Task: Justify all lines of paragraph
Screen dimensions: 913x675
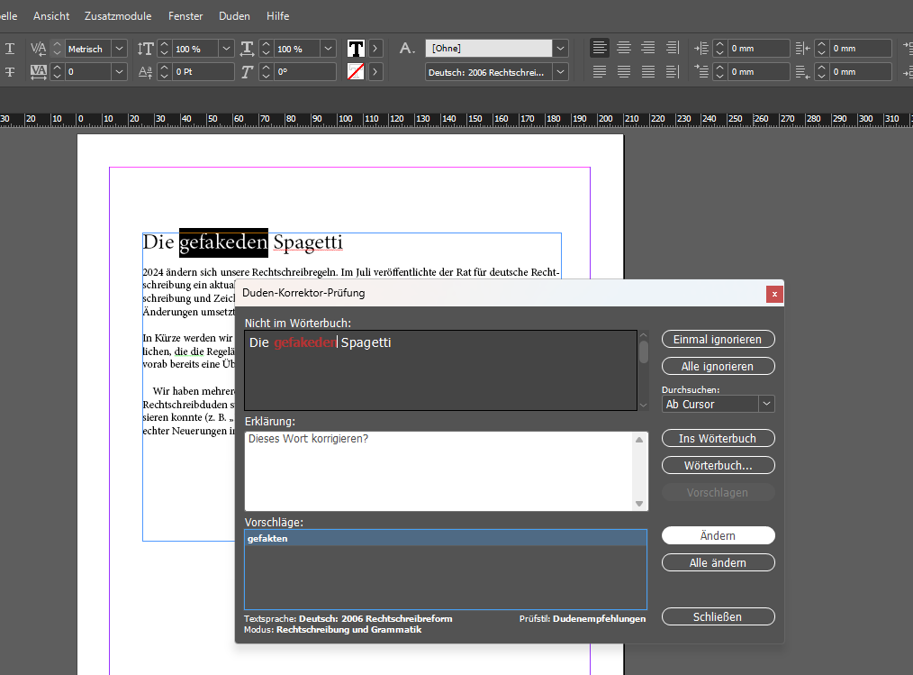Action: [x=648, y=72]
